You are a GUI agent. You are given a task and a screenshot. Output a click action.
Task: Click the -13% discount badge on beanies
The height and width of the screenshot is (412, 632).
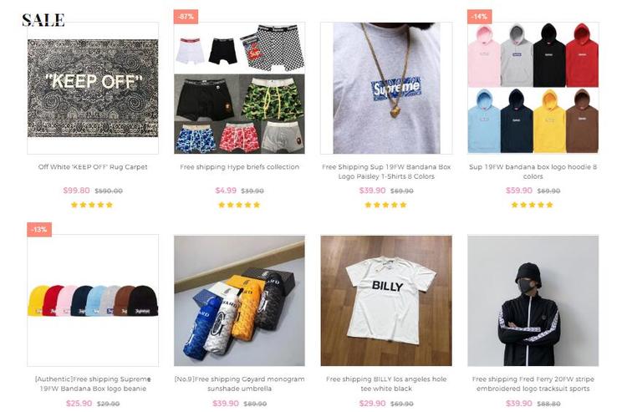(x=39, y=229)
